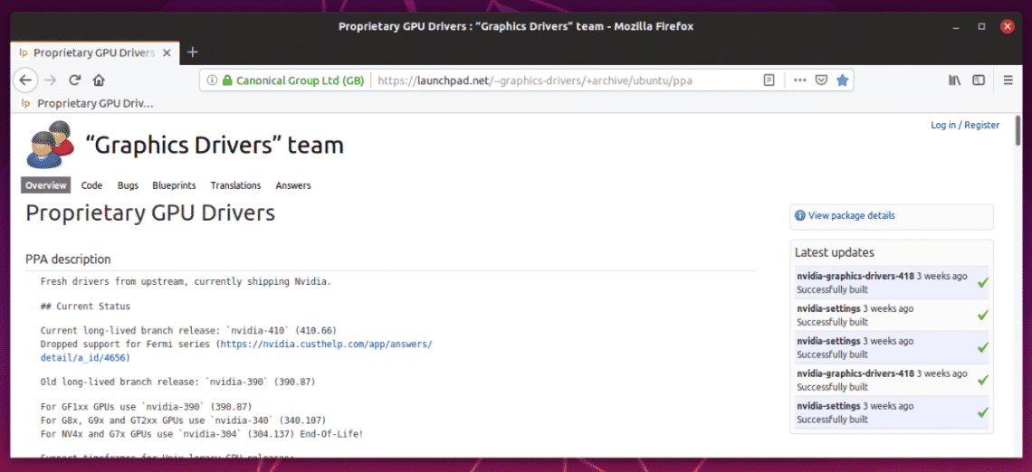Open the Proprietary GPU Driv... bookmark

pyautogui.click(x=86, y=103)
